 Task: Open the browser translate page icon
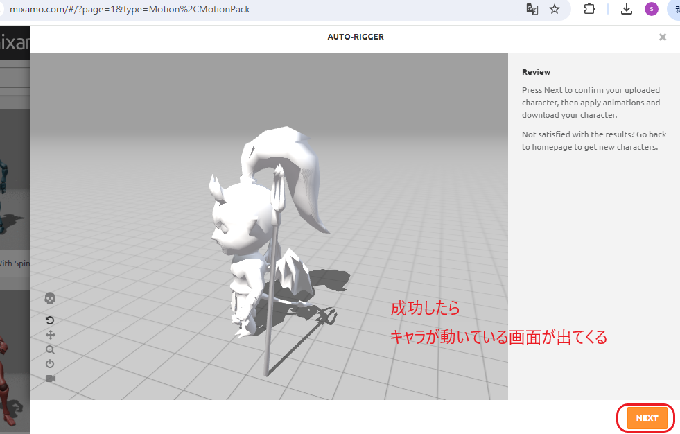[x=532, y=9]
